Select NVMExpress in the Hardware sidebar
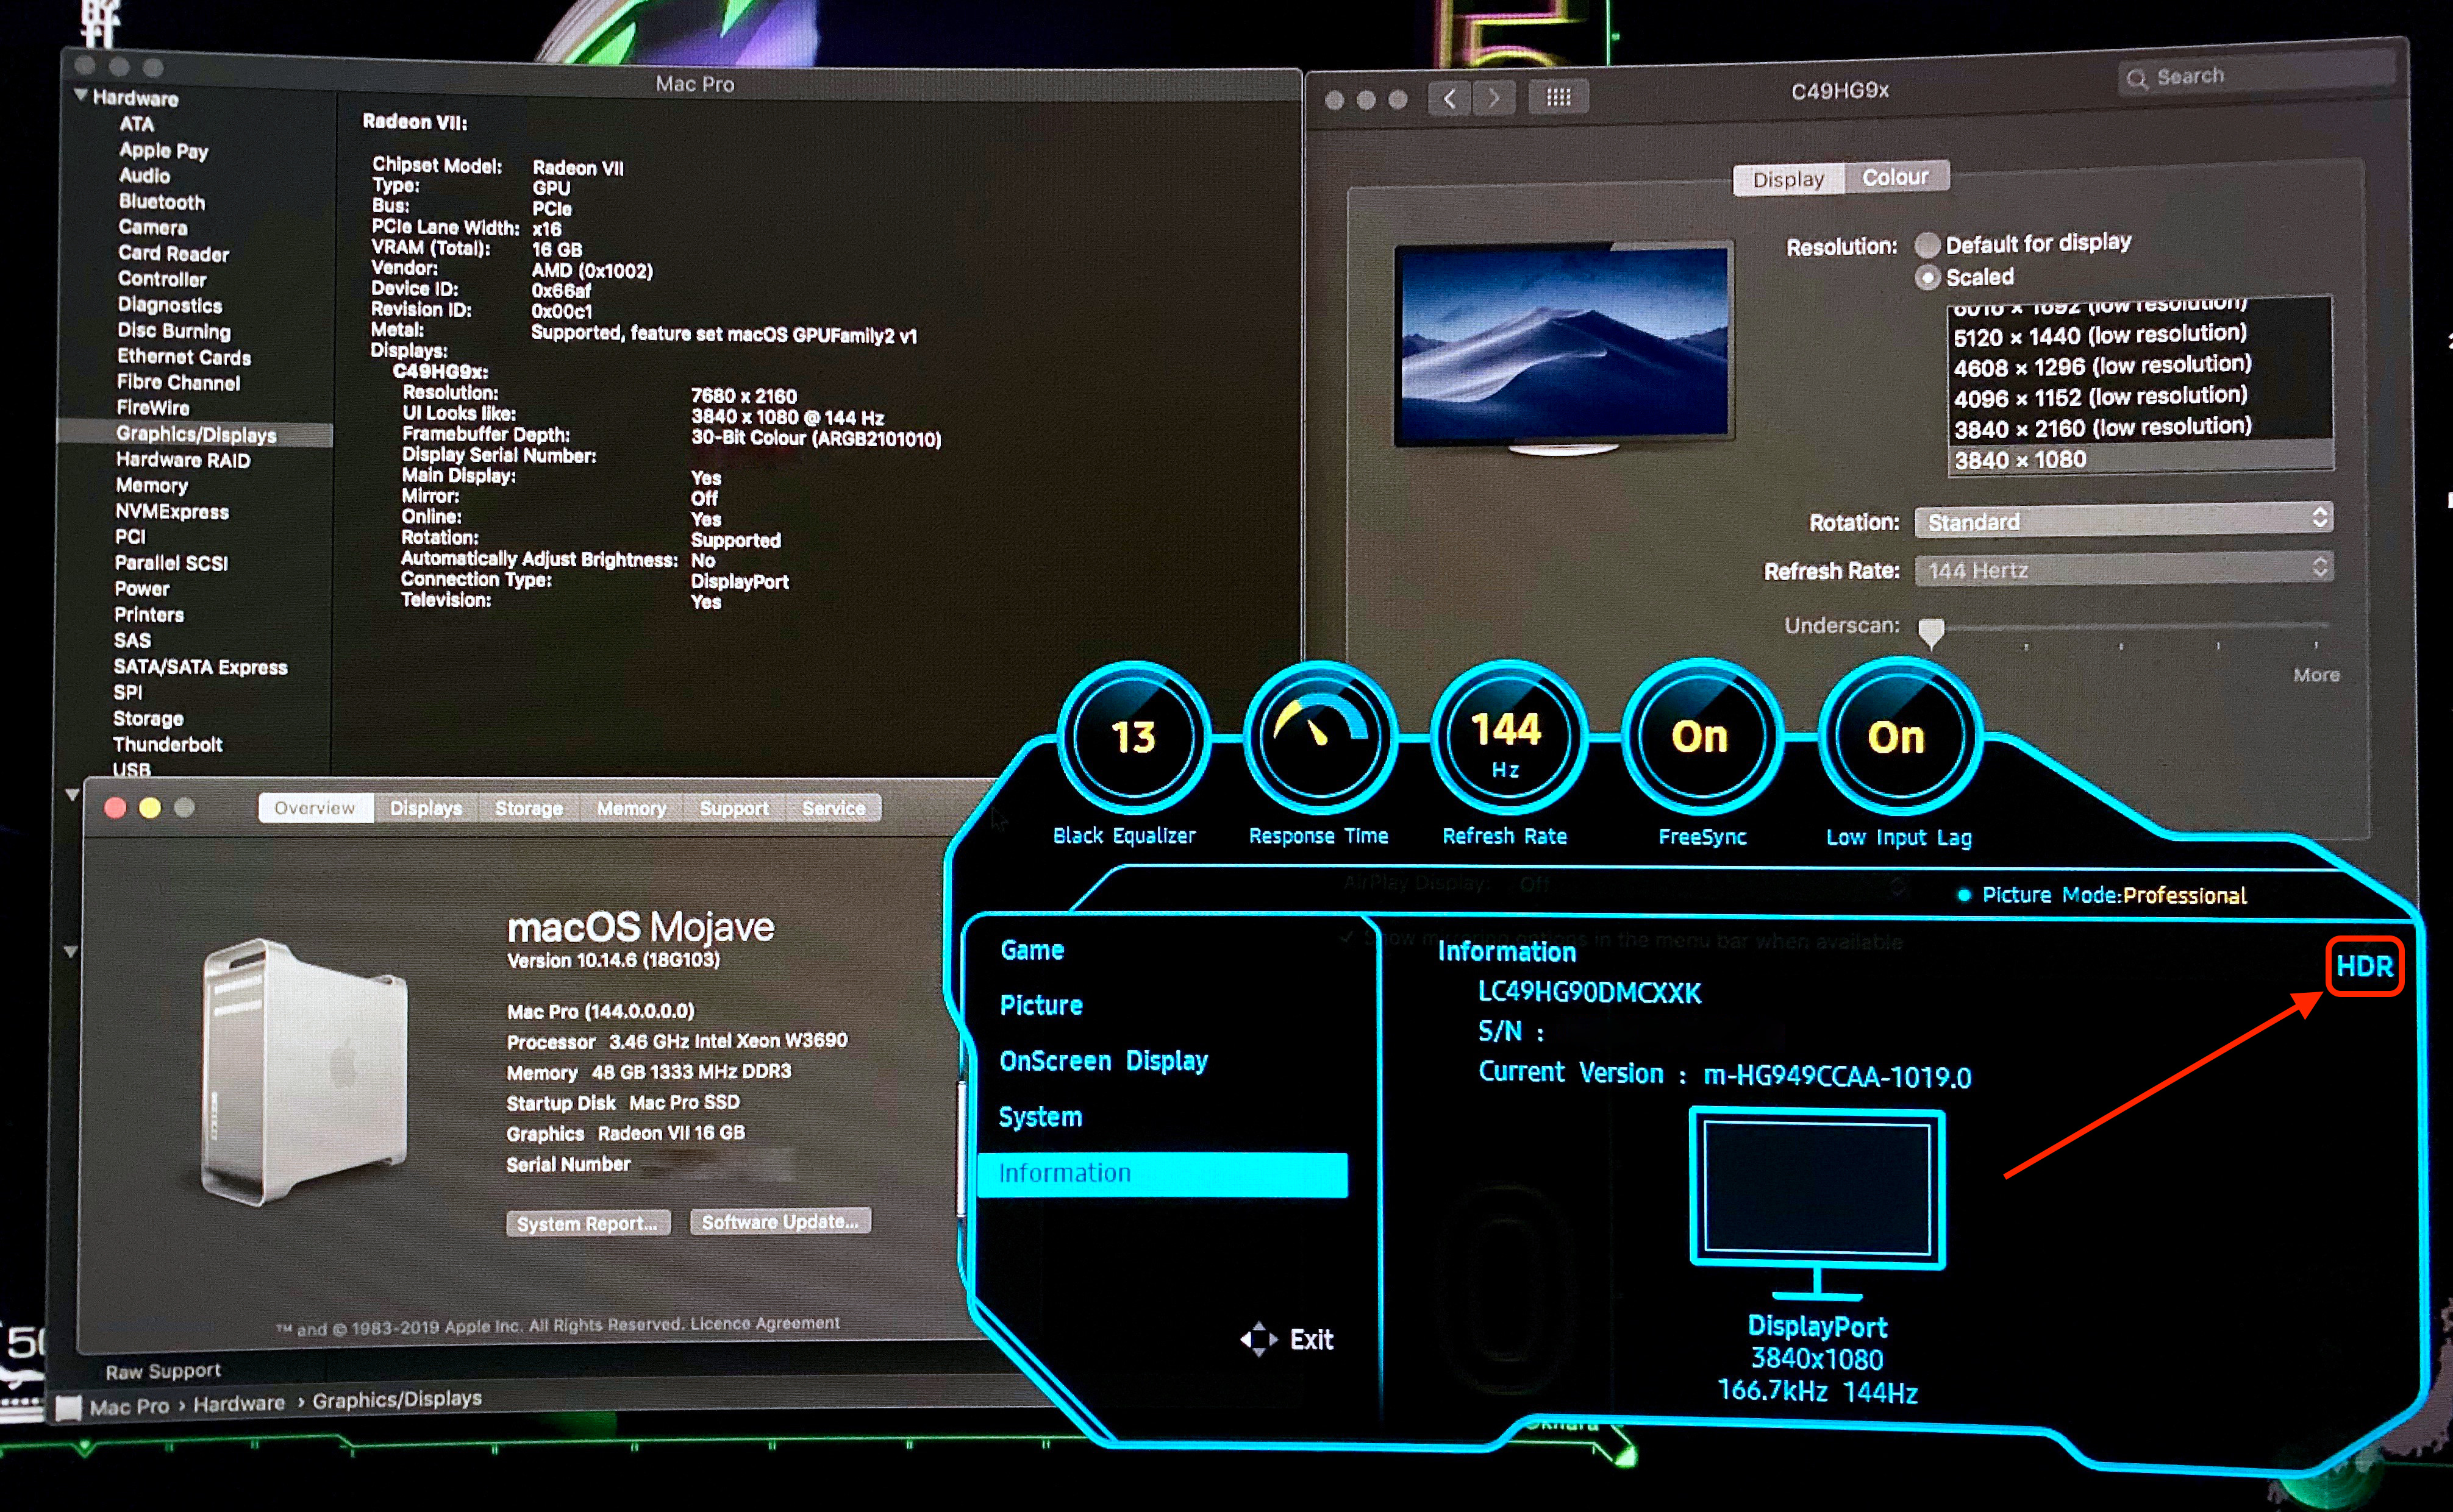 172,512
